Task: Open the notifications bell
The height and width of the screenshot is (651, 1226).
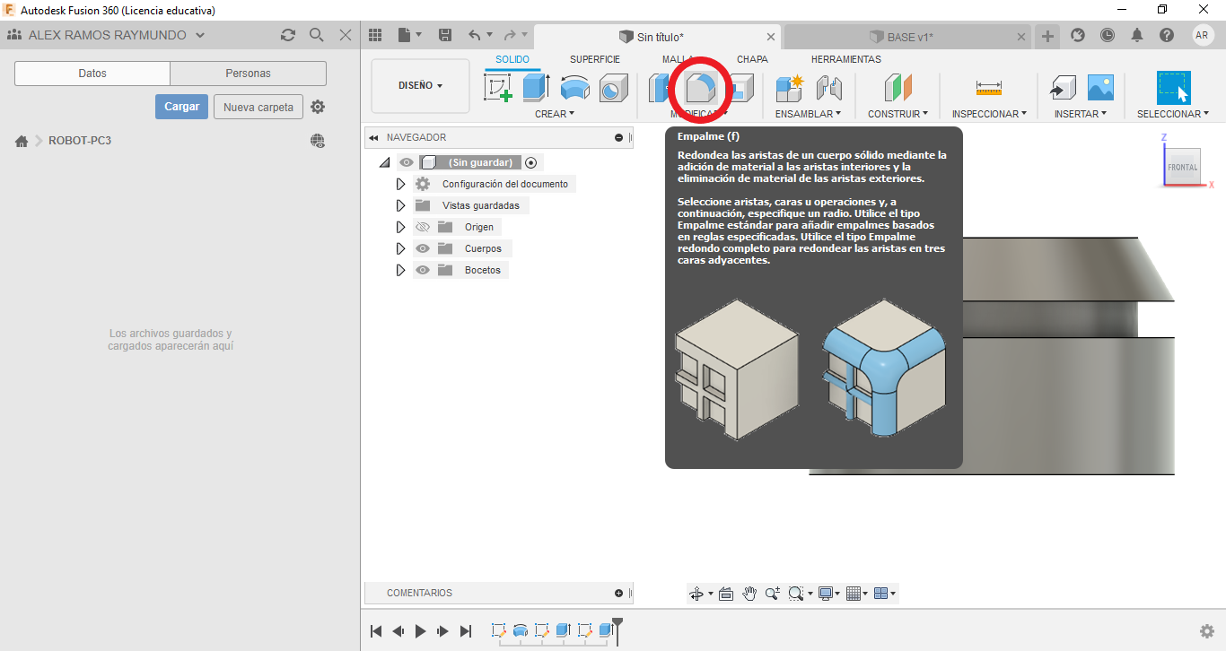Action: (1137, 36)
